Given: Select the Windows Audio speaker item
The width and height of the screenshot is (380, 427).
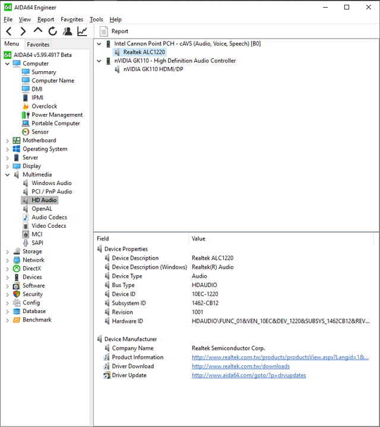Looking at the screenshot, I should 52,183.
